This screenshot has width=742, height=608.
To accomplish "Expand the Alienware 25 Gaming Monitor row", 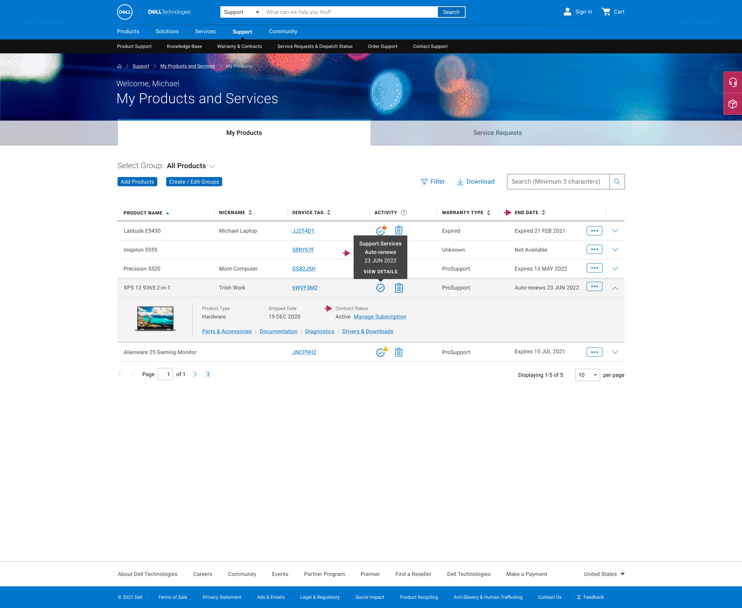I will coord(615,352).
